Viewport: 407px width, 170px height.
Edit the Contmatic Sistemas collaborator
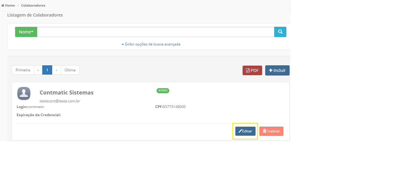click(x=245, y=131)
